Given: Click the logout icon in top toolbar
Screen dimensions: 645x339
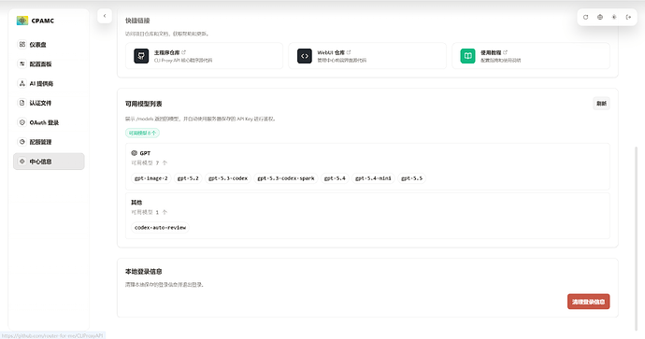Looking at the screenshot, I should [628, 17].
